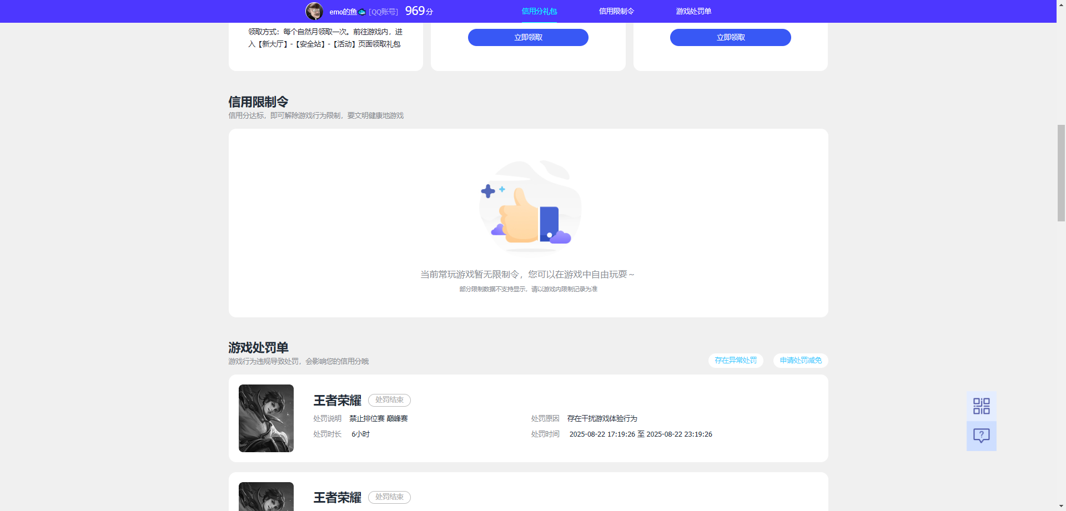Click the fish badge next to emo的鱼
Screen dimensions: 1066x511
point(361,10)
